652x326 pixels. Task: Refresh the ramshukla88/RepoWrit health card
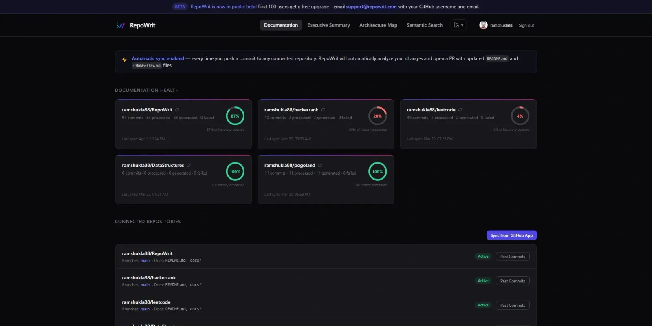pos(177,110)
